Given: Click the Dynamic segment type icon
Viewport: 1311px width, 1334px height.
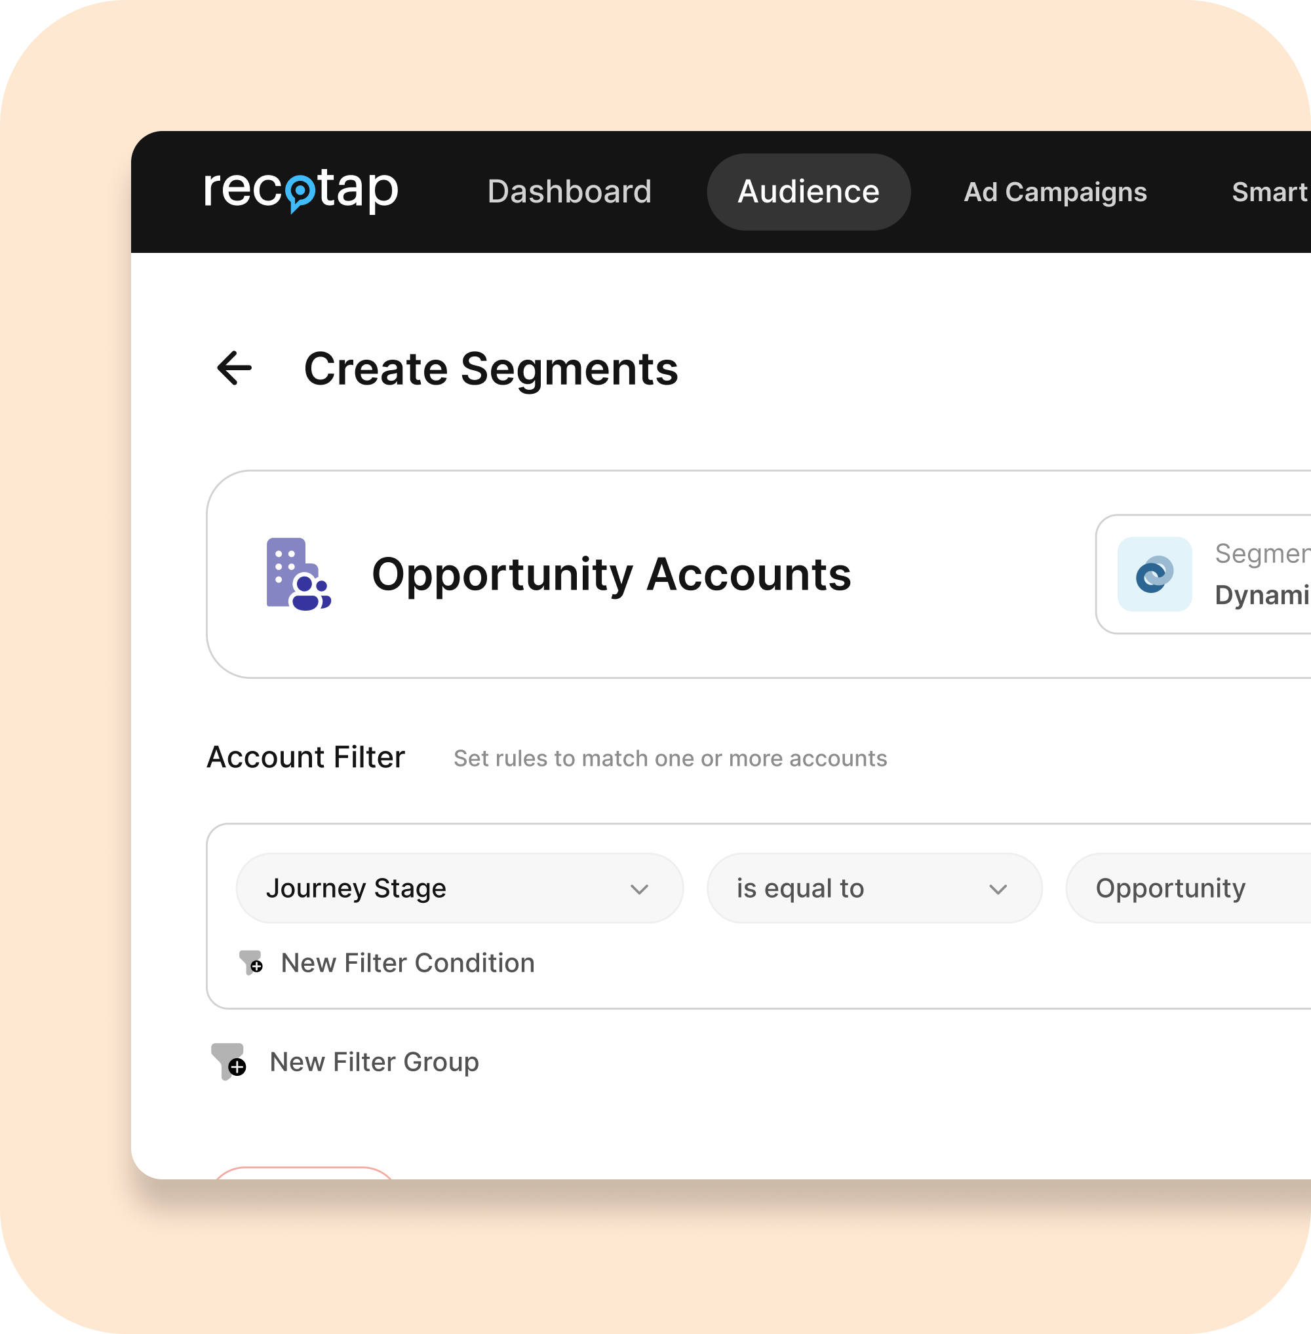Looking at the screenshot, I should [1154, 575].
